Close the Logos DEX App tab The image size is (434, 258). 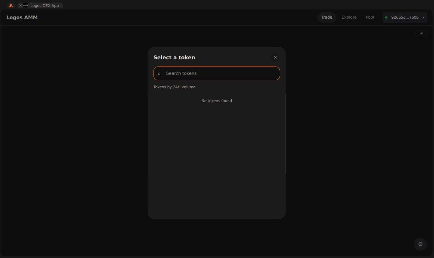pyautogui.click(x=20, y=5)
